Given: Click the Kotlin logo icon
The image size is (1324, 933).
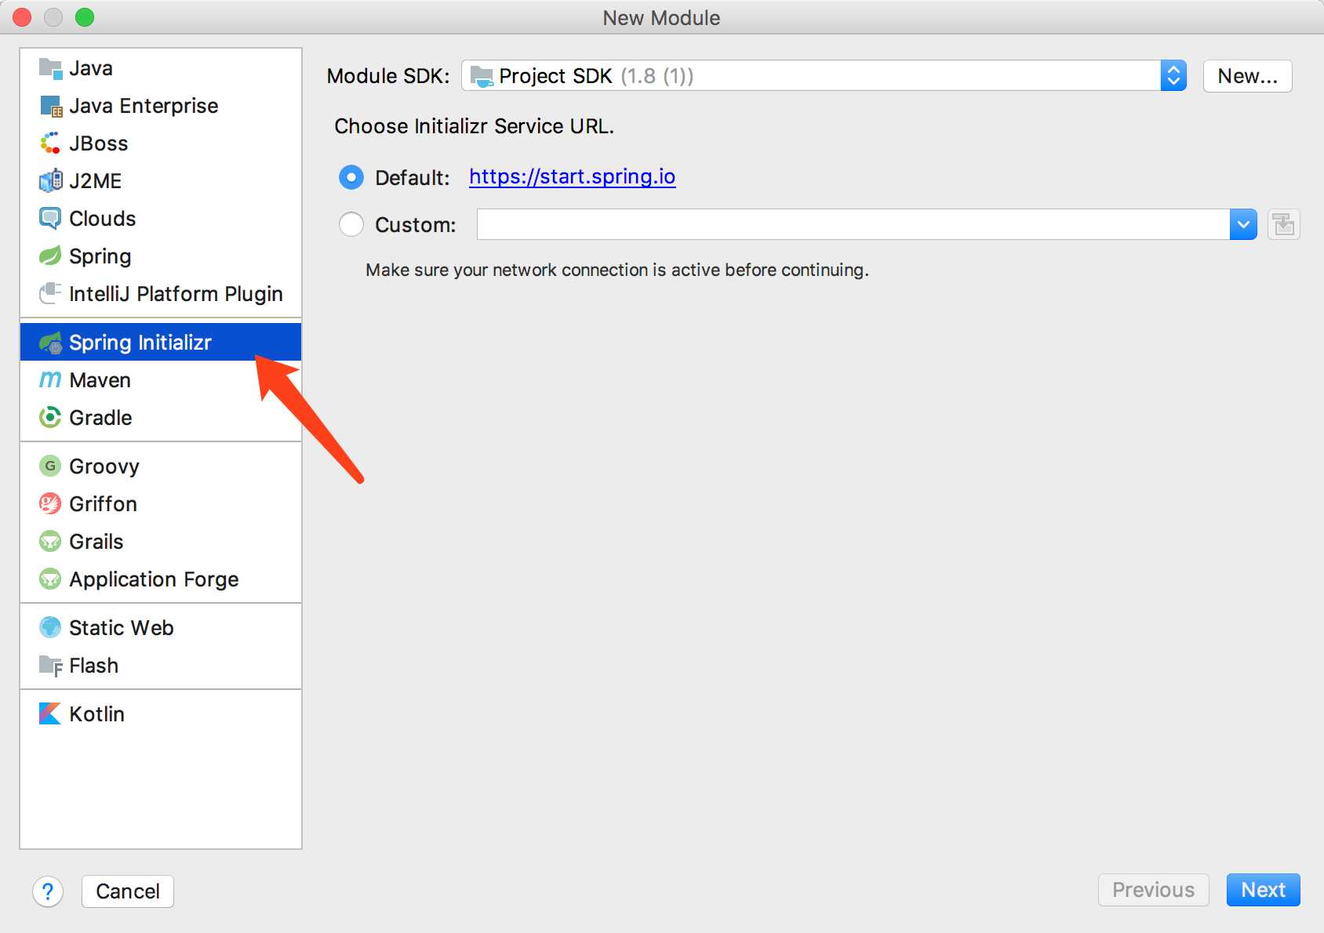Looking at the screenshot, I should pos(50,714).
